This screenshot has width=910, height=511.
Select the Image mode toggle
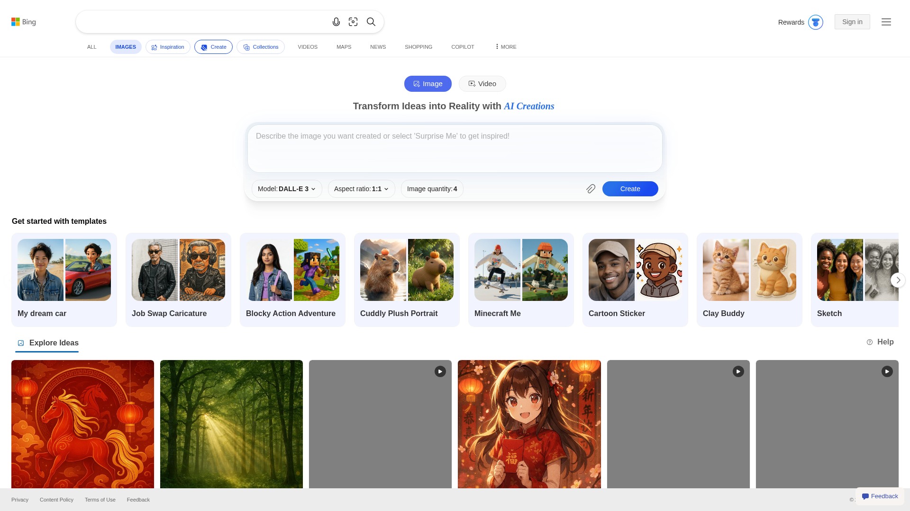tap(428, 84)
